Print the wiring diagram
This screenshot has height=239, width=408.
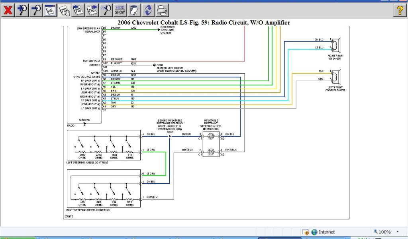click(162, 10)
